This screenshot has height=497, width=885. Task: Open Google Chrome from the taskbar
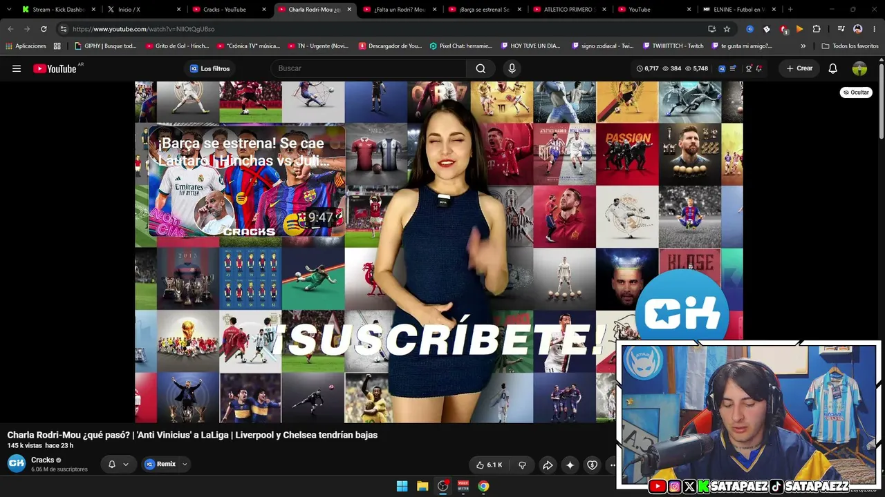click(x=483, y=486)
